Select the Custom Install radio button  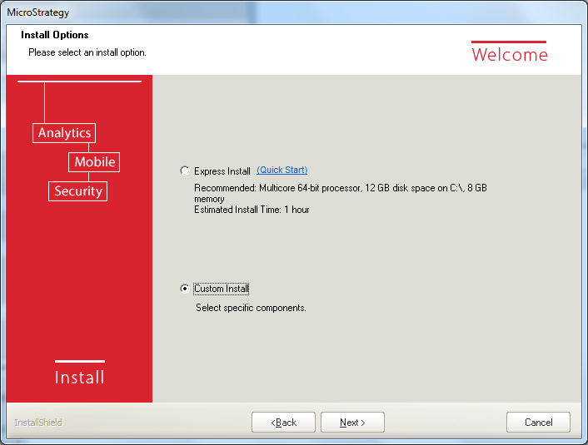pyautogui.click(x=185, y=289)
